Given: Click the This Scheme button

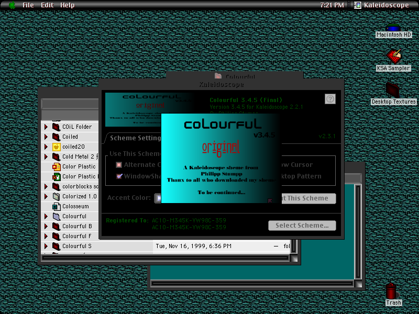Looking at the screenshot, I should pos(308,198).
